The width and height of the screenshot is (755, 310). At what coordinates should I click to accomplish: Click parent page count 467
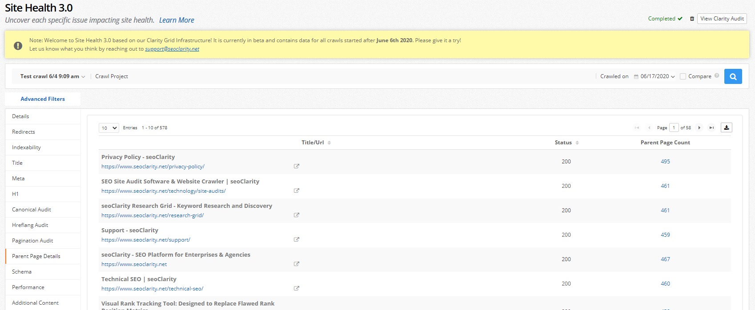(665, 259)
